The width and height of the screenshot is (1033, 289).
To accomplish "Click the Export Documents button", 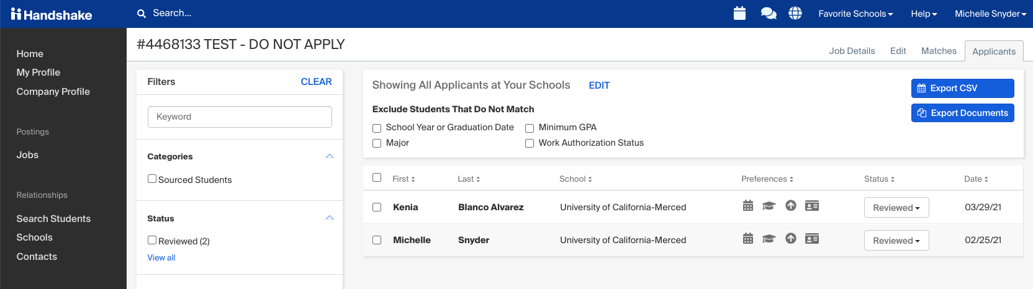I will (963, 113).
